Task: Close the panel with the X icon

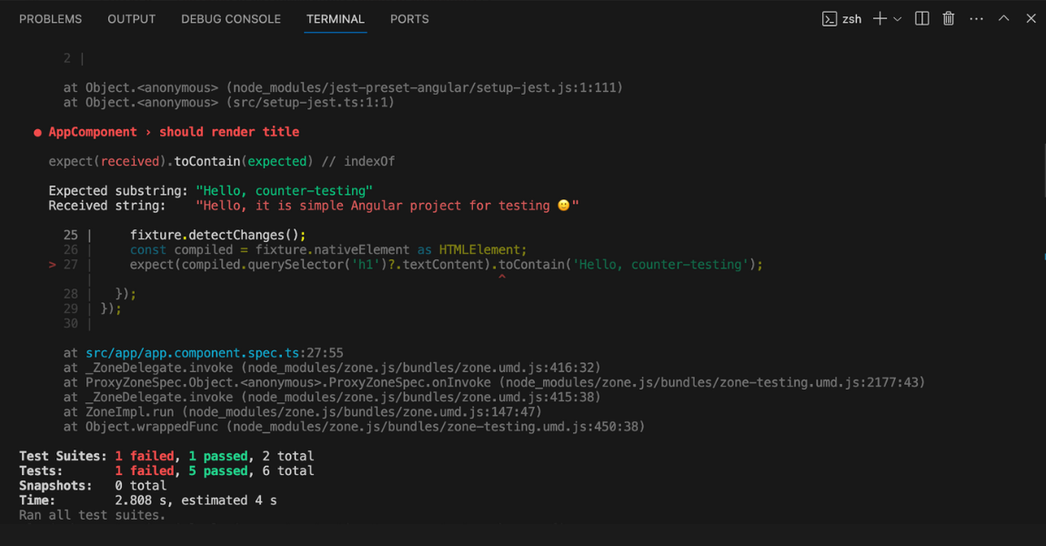Action: pyautogui.click(x=1030, y=17)
